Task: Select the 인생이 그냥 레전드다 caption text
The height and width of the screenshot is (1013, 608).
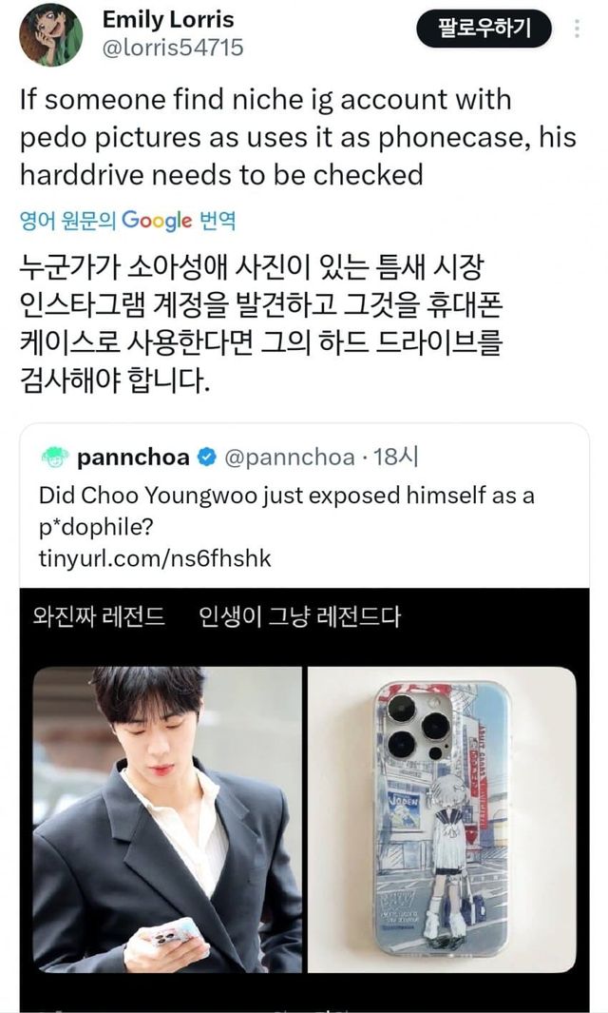Action: click(x=299, y=616)
